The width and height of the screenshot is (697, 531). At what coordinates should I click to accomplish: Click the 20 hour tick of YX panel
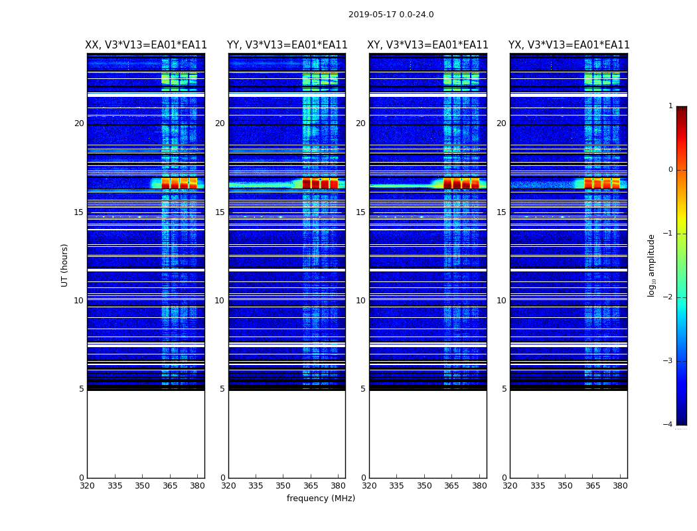point(502,123)
